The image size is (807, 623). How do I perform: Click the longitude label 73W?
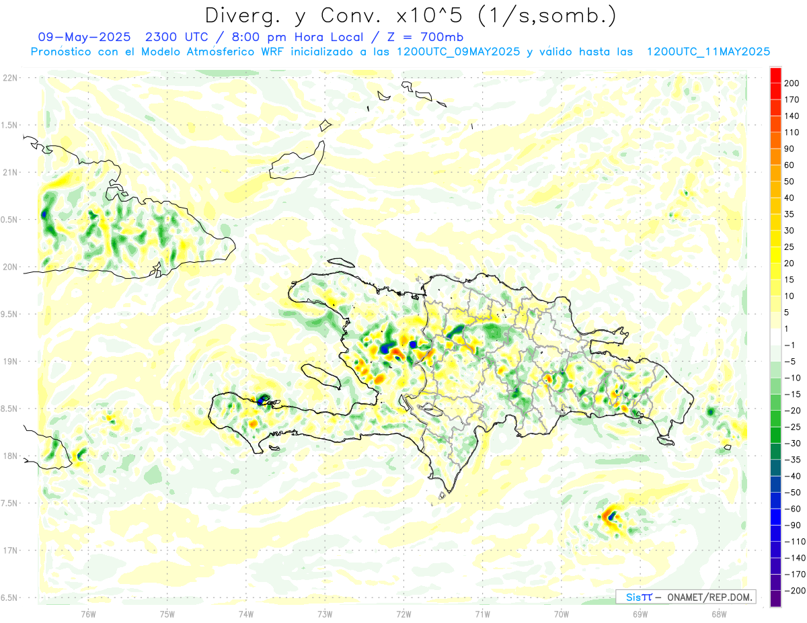point(325,613)
